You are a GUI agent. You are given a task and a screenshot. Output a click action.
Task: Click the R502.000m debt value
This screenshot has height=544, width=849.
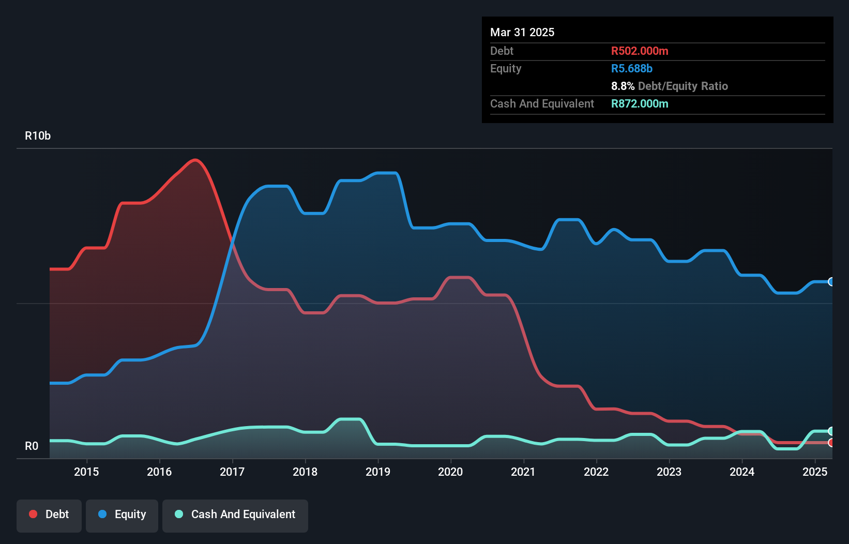(640, 51)
